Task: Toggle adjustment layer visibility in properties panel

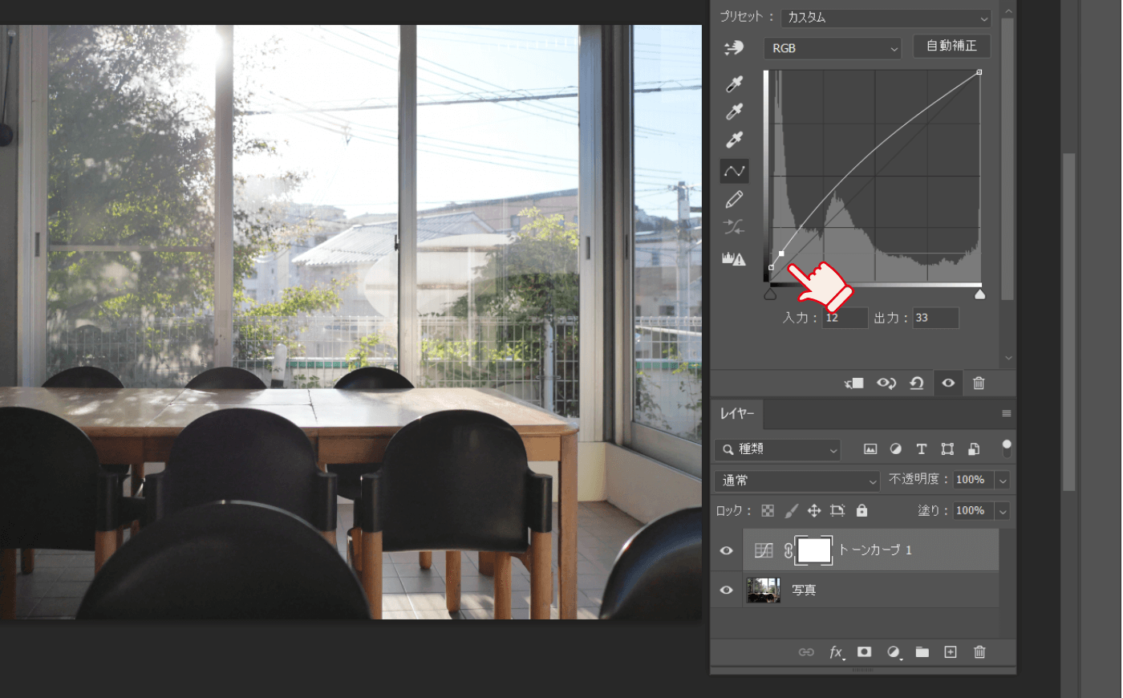Action: pos(948,383)
